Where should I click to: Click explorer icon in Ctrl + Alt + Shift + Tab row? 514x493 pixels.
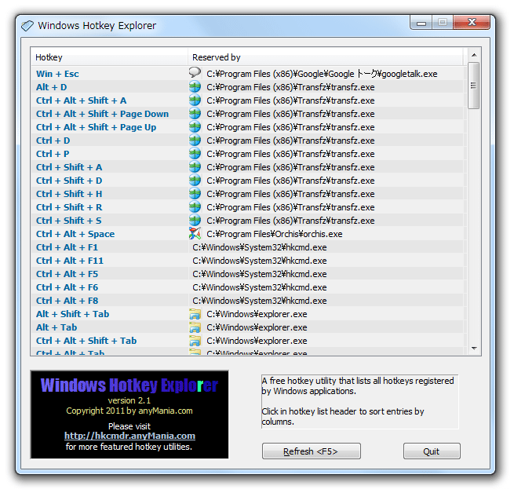coord(195,341)
